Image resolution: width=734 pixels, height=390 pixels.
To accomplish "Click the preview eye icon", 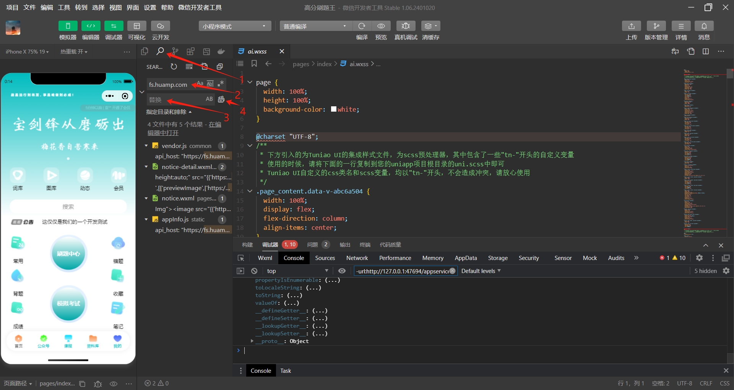I will (x=381, y=26).
